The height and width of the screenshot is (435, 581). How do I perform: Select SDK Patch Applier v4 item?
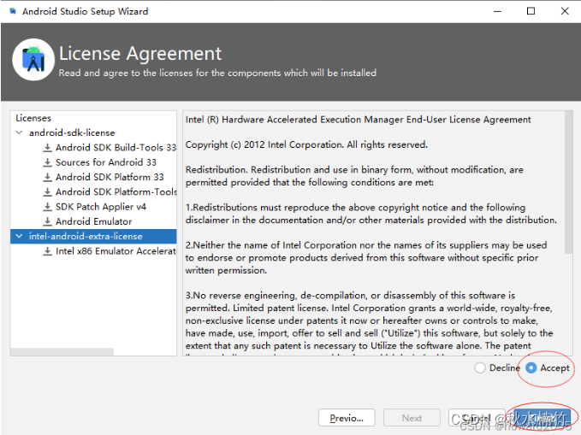[x=101, y=207]
